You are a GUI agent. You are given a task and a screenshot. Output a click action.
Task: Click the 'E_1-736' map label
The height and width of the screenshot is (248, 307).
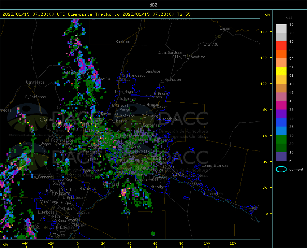[211, 44]
